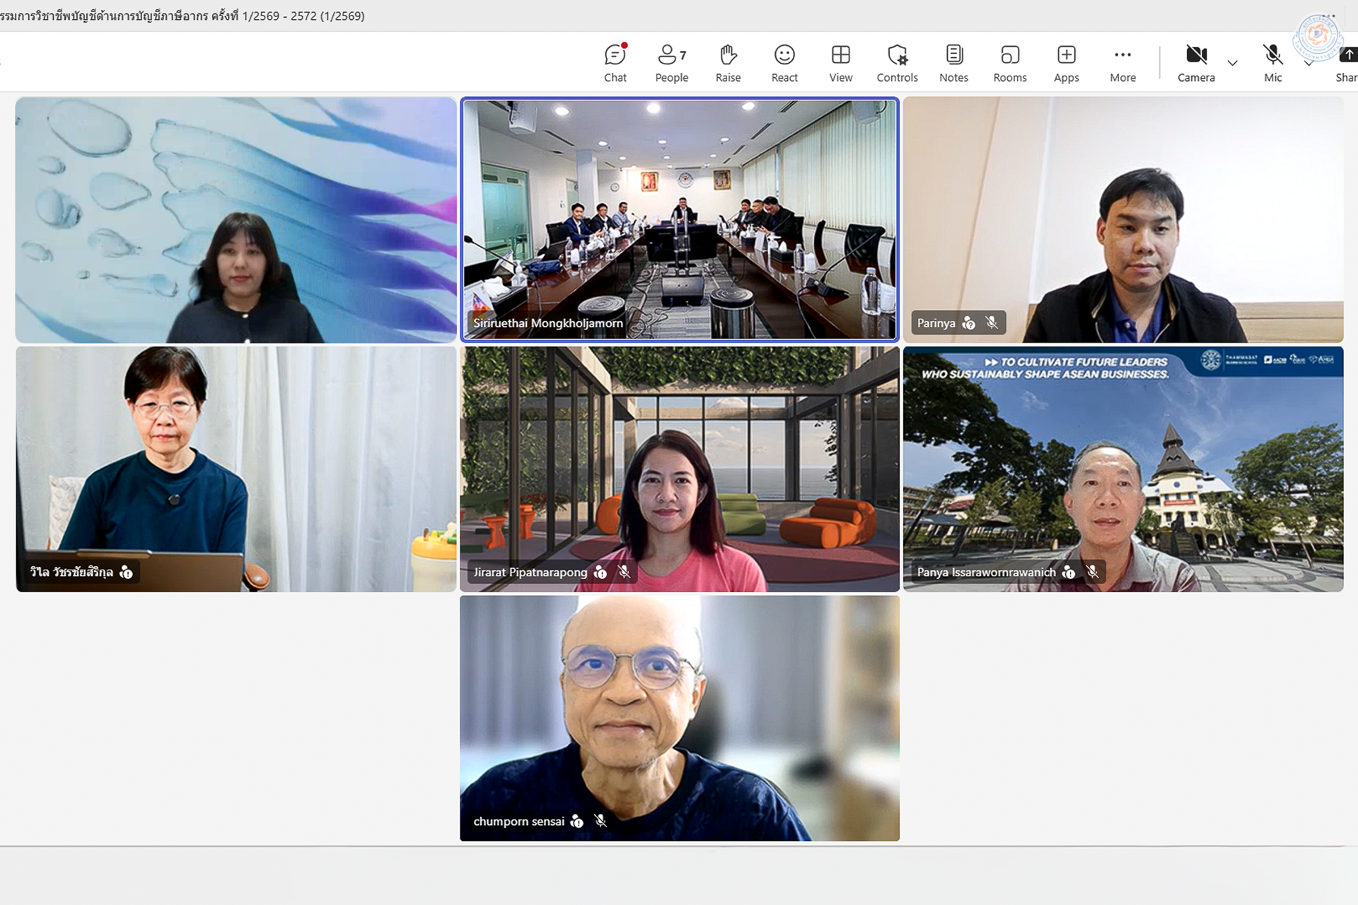Open the View layout options

(x=840, y=63)
